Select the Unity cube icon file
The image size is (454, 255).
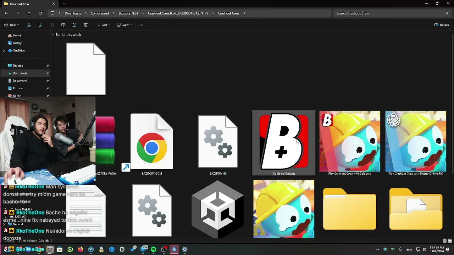pos(218,209)
